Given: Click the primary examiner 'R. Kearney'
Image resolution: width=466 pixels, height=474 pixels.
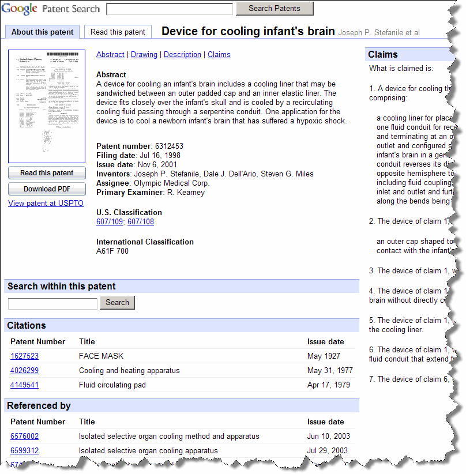Looking at the screenshot, I should pos(186,192).
